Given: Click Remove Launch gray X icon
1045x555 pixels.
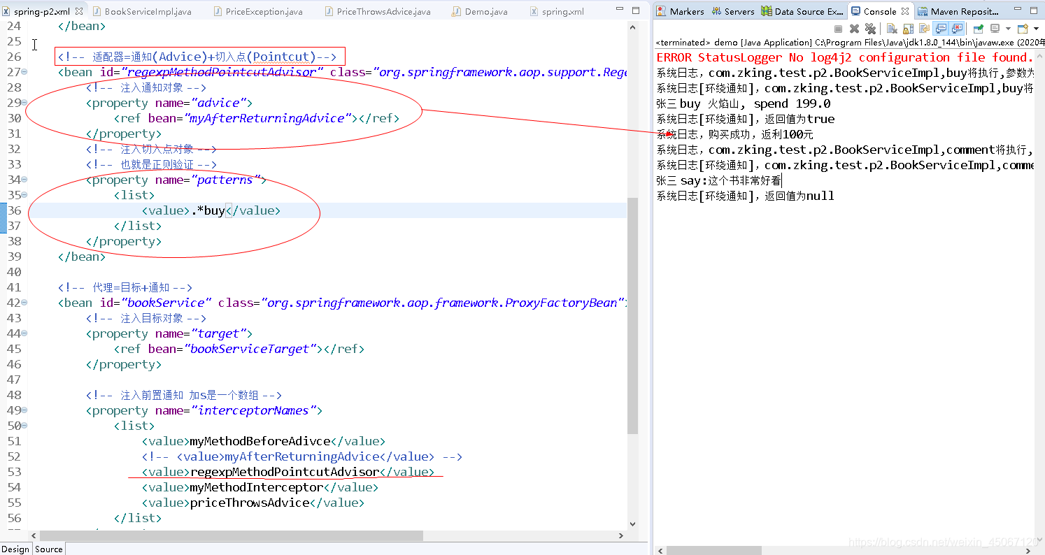Looking at the screenshot, I should [x=854, y=29].
